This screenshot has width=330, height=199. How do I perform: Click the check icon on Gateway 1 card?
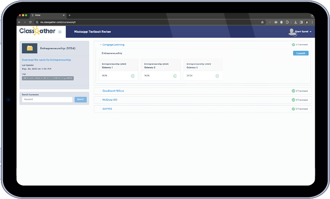point(133,76)
